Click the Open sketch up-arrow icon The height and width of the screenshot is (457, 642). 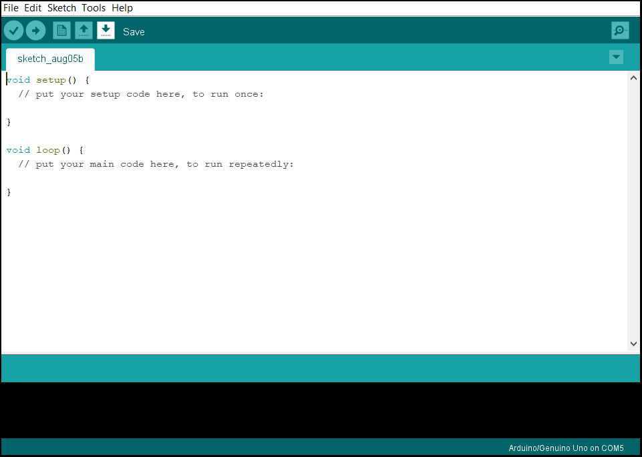(84, 31)
